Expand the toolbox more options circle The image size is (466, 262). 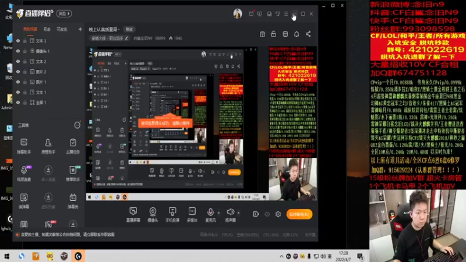[77, 125]
